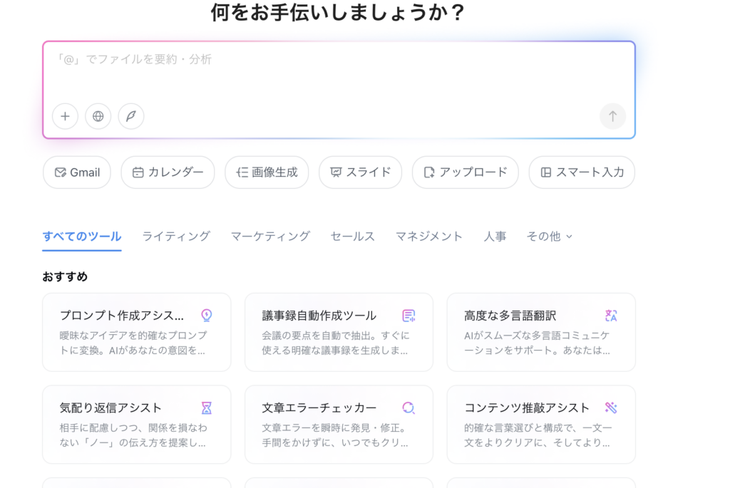730x488 pixels.
Task: Click the 何をお手伝いしましょうか？ heading
Action: pos(337,12)
